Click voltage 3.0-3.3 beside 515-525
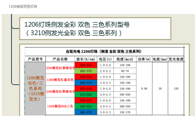Screen dimensions: 195x116 [105, 95]
